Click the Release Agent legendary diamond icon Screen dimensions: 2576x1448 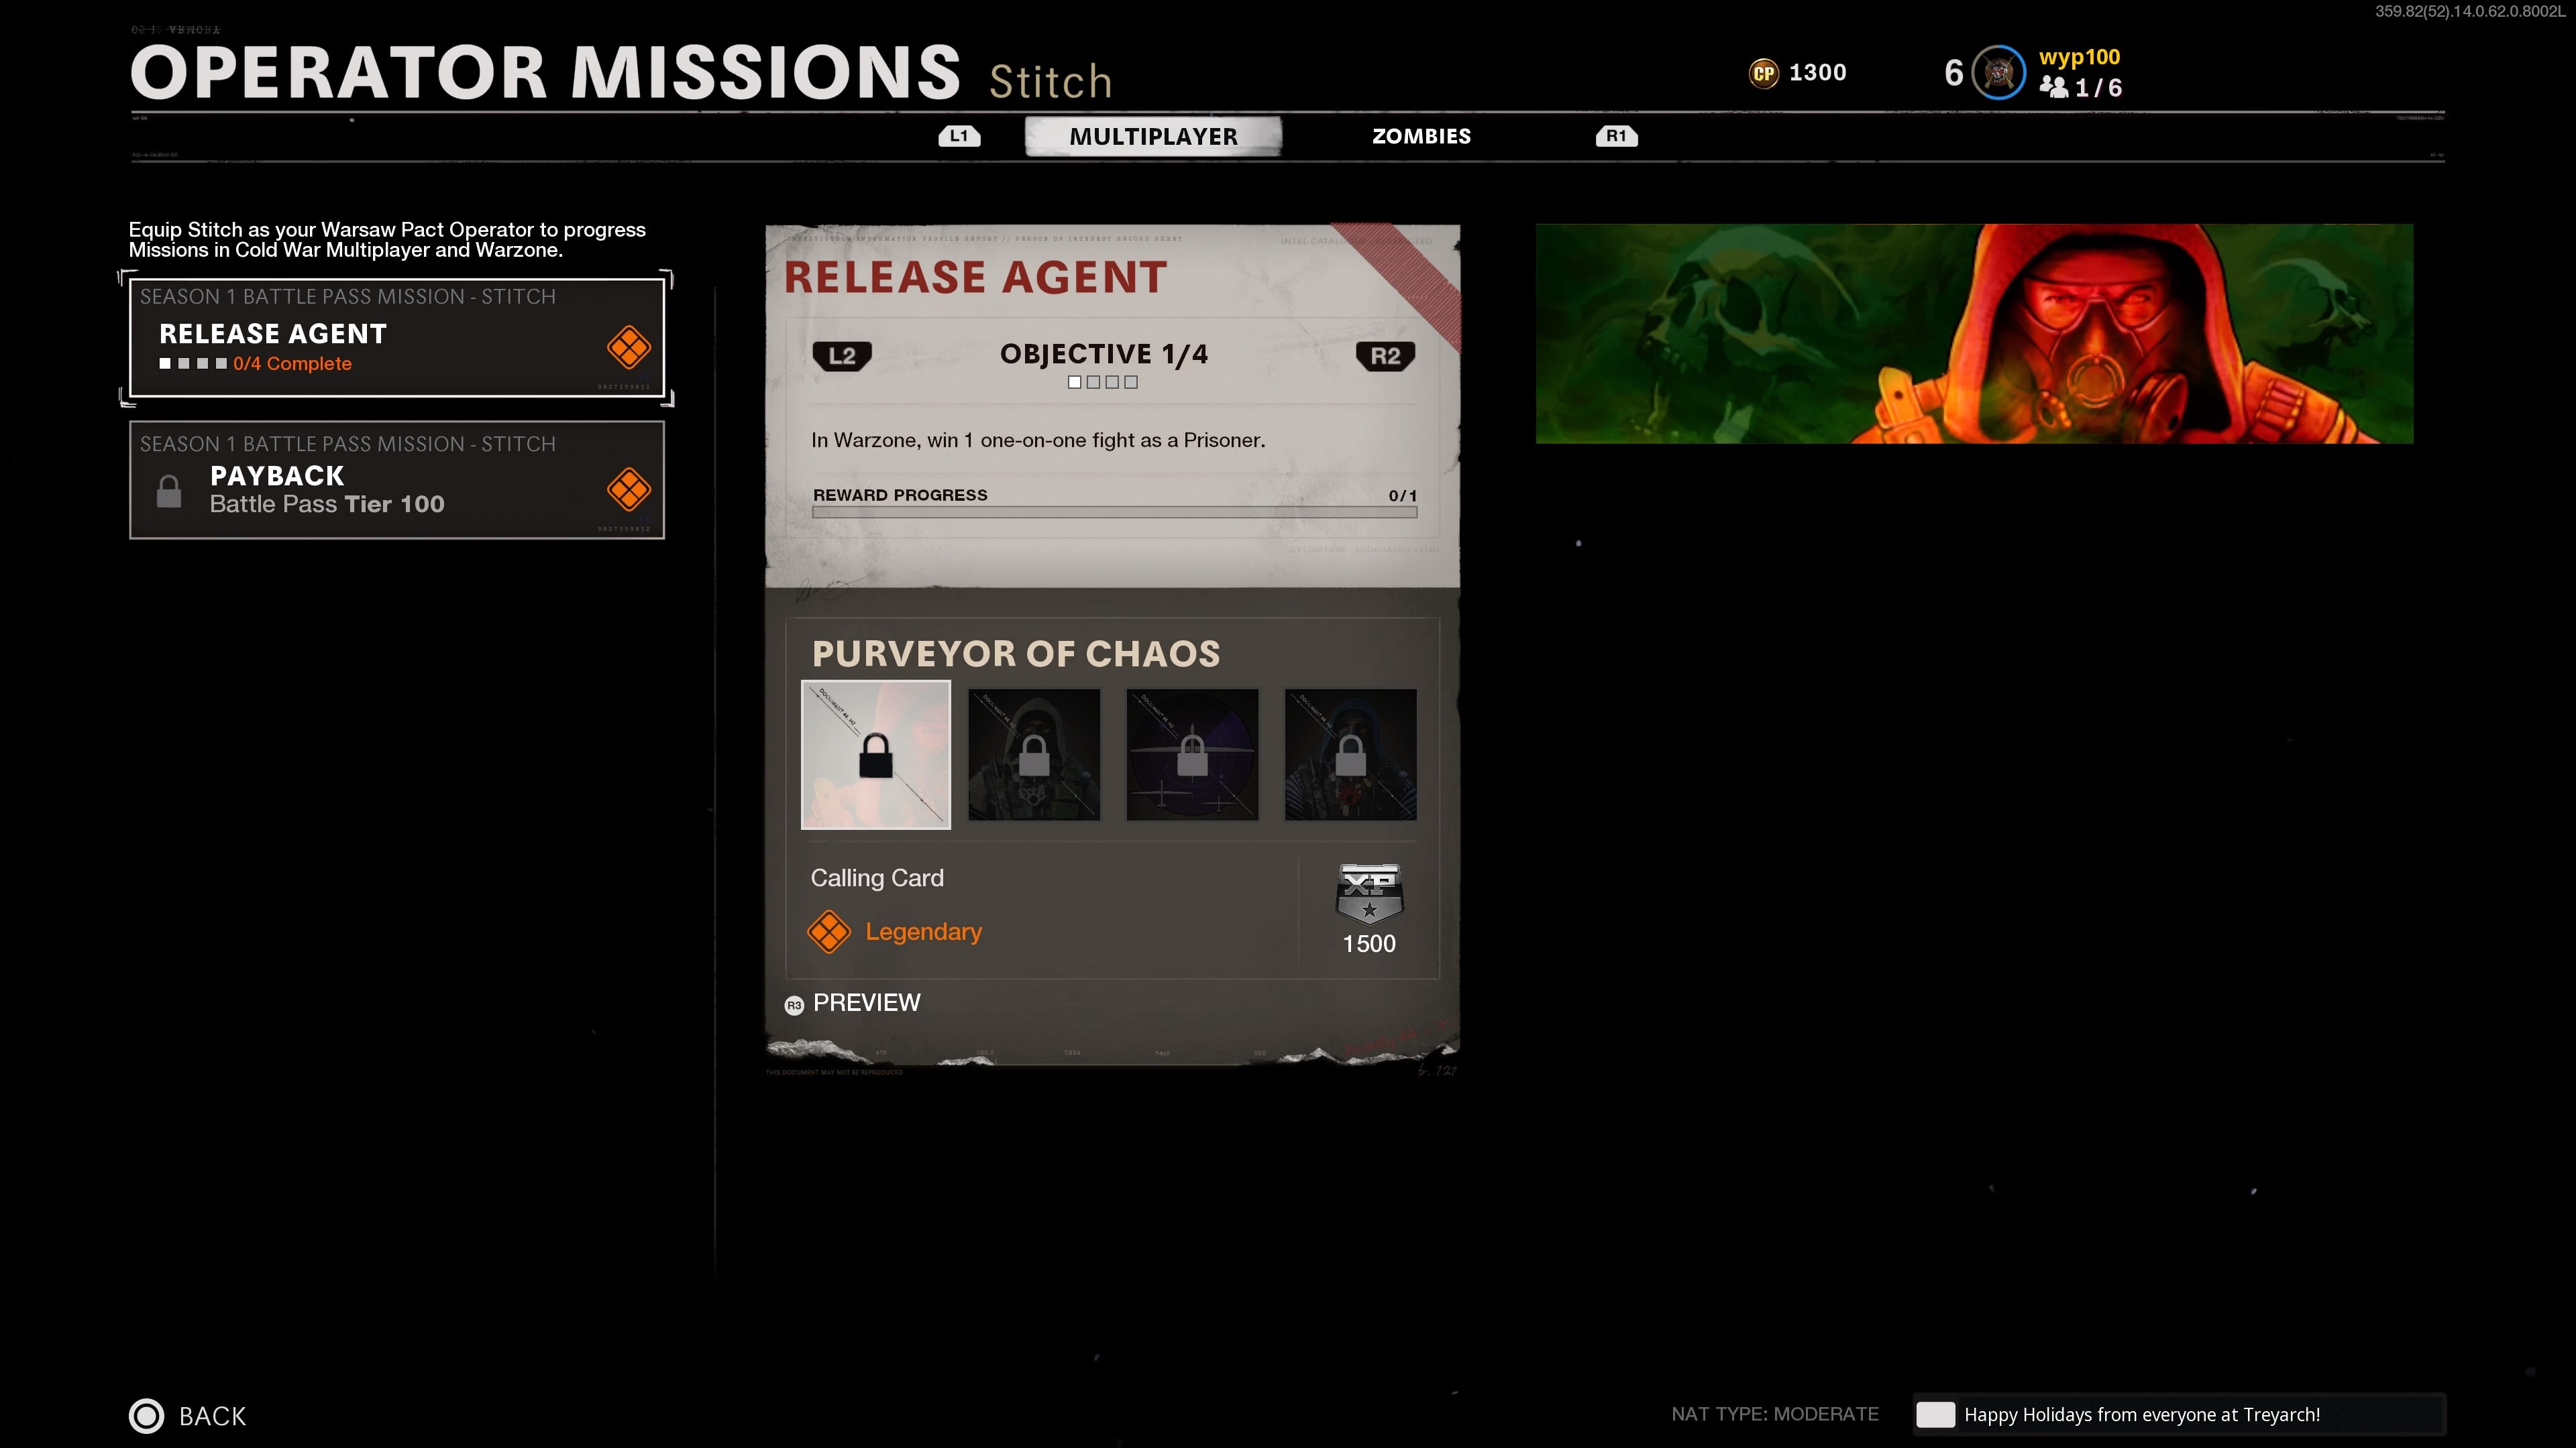point(629,348)
